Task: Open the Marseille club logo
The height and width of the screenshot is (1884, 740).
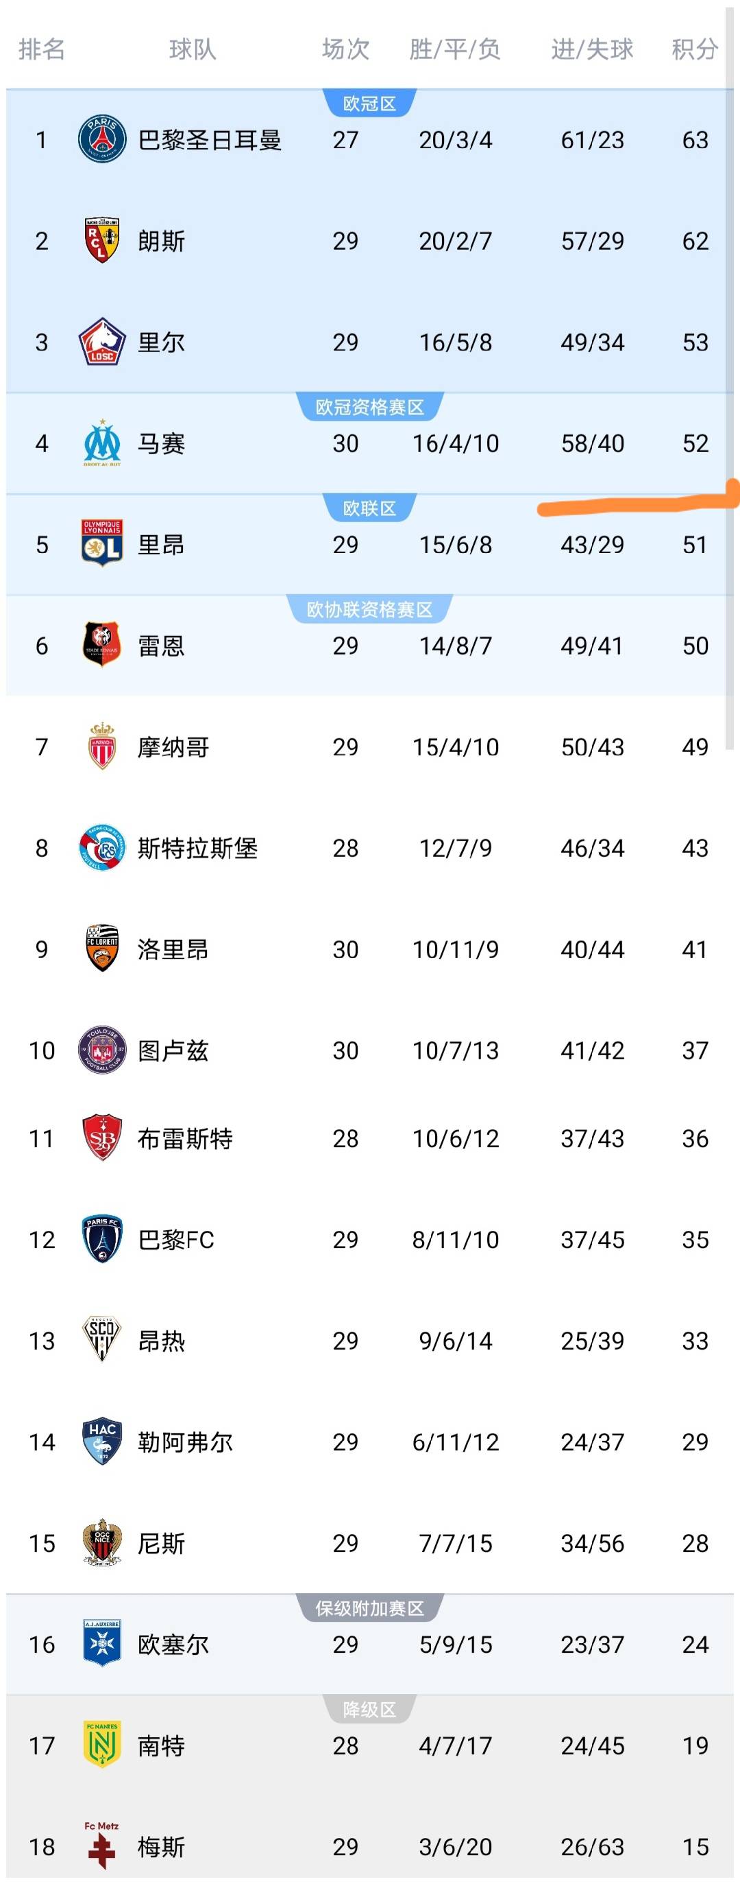Action: [x=102, y=443]
